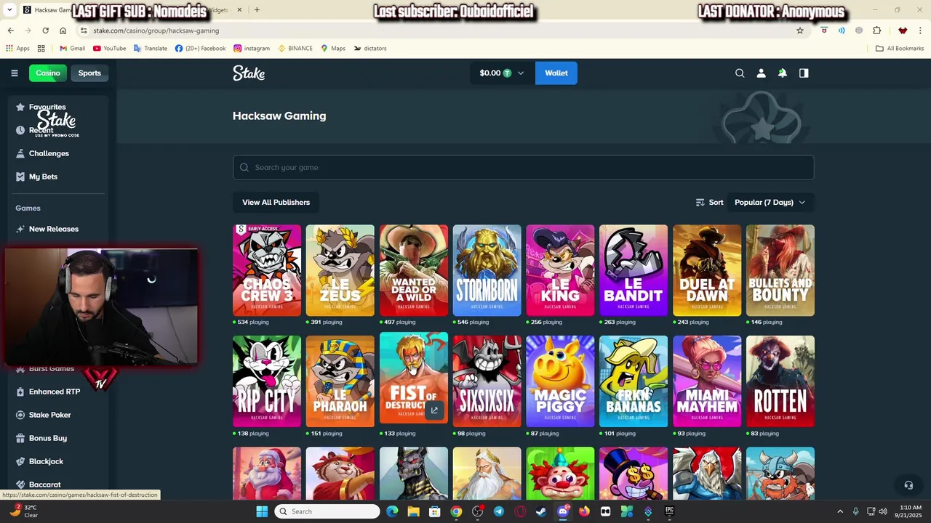Screen dimensions: 931x523
Task: Open the Magic Piggy game thumbnail
Action: [560, 381]
